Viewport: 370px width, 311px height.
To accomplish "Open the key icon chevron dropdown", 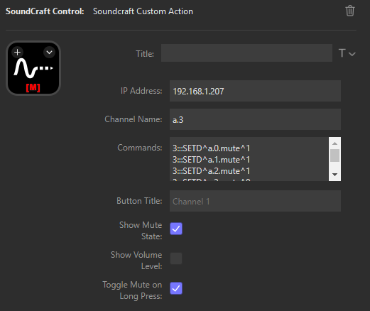I will pos(49,52).
